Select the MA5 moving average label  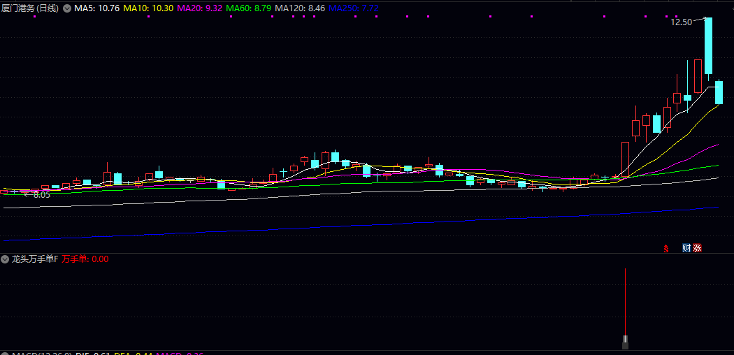[96, 8]
